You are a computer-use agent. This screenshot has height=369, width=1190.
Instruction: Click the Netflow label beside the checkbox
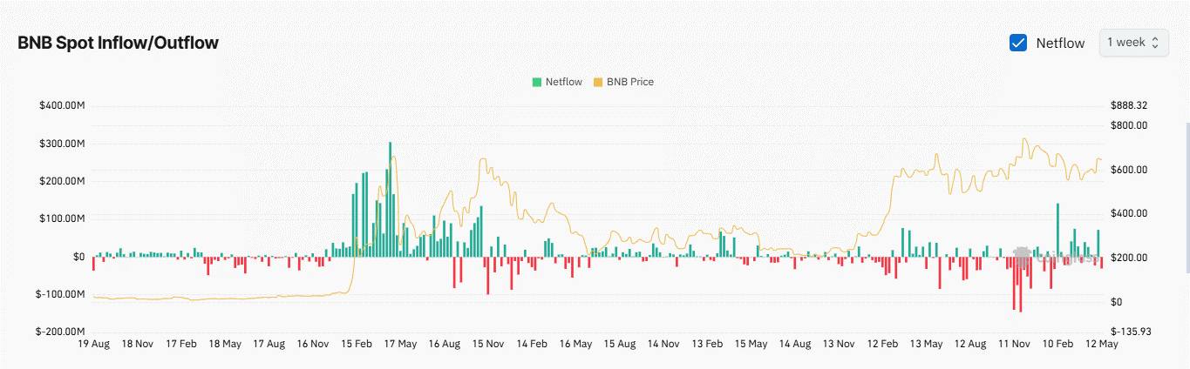pyautogui.click(x=1060, y=43)
